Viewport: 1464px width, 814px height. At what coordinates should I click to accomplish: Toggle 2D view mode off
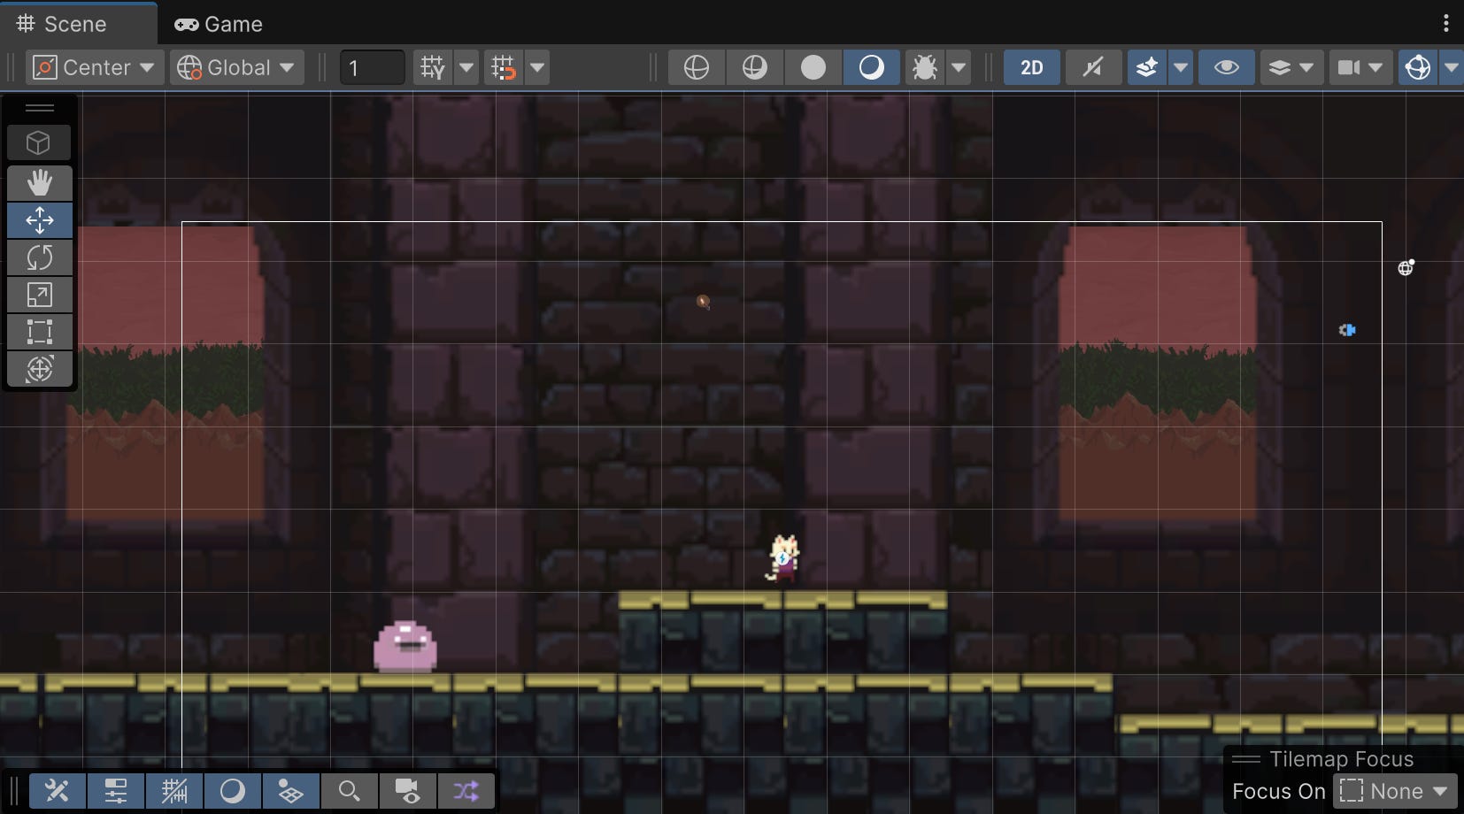point(1031,67)
